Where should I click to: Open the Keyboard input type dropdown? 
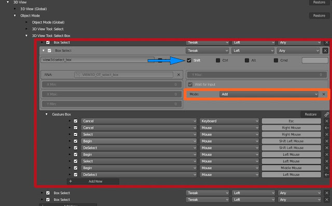[229, 121]
